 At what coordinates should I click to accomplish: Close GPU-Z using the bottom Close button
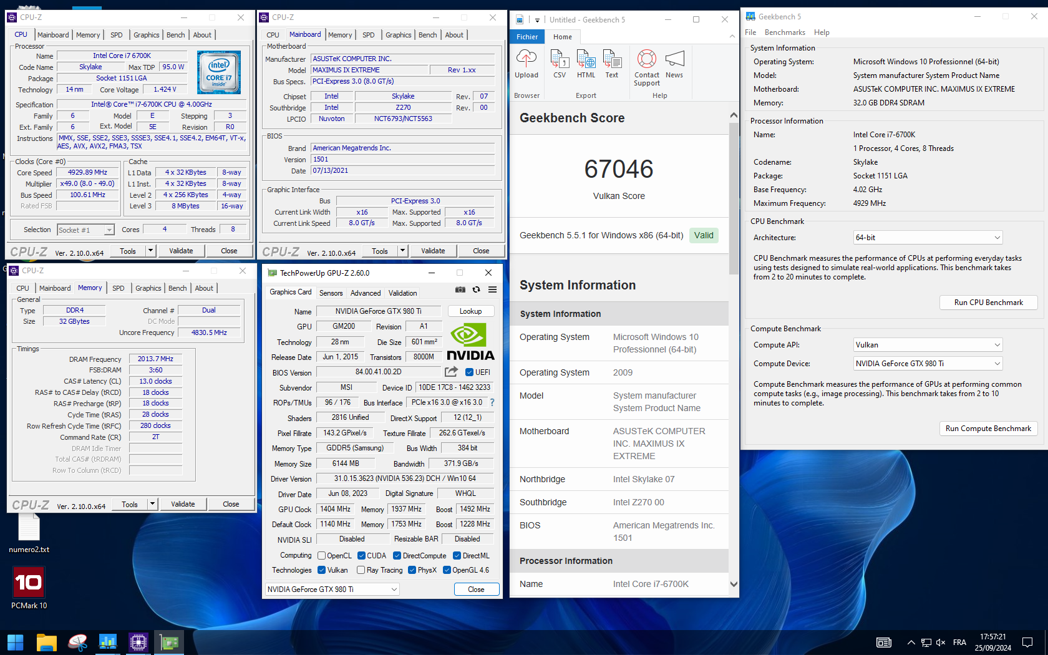[x=476, y=589]
